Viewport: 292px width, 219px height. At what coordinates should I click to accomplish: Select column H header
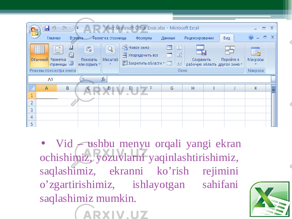pyautogui.click(x=193, y=88)
